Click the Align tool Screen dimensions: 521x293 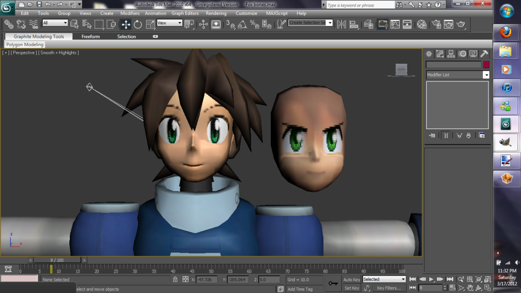coord(354,24)
